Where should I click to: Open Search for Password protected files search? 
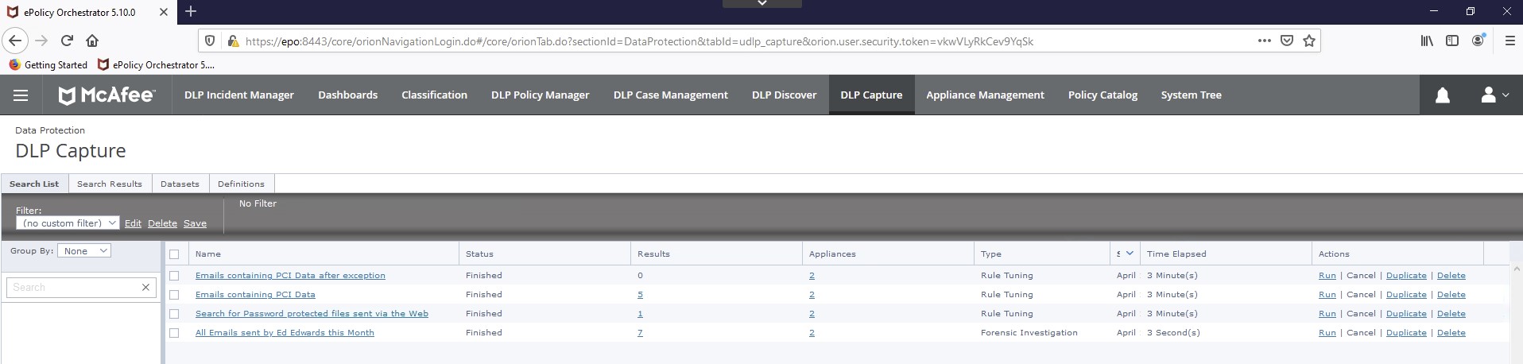(312, 314)
